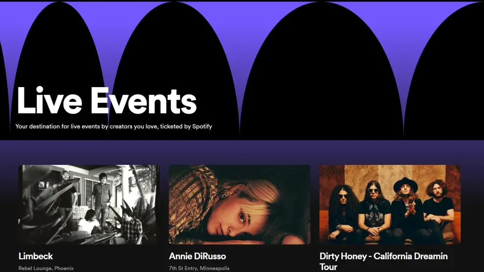
Task: Open the Annie DiRusso event photo
Action: point(239,204)
